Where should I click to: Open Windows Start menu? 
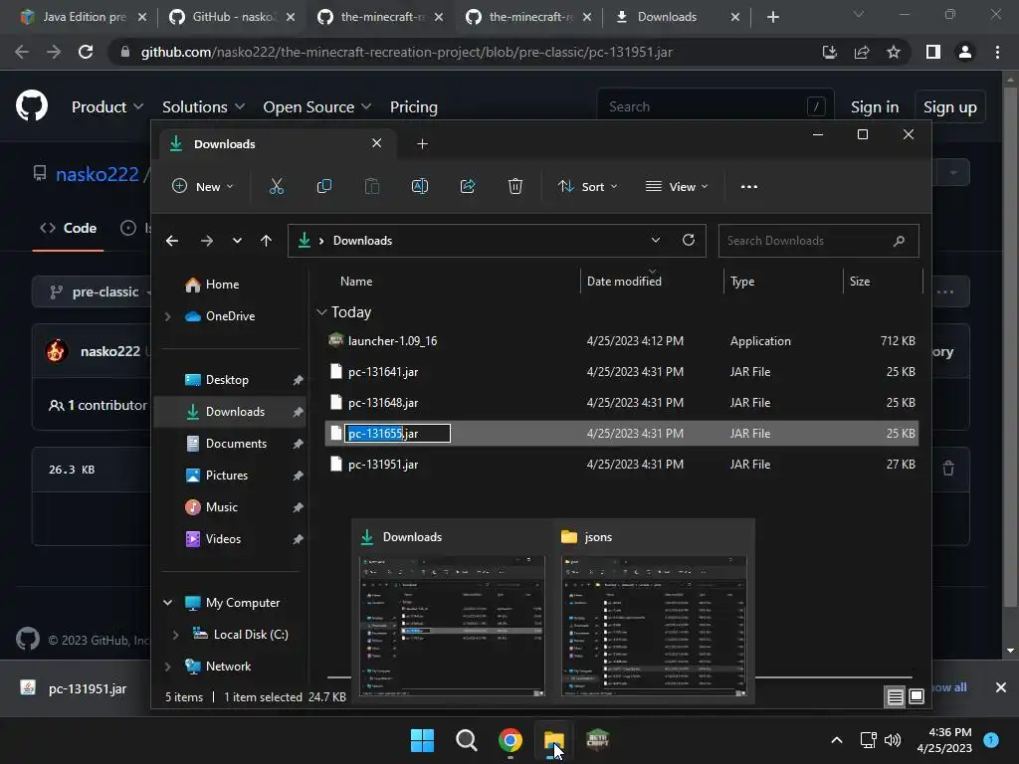[422, 739]
